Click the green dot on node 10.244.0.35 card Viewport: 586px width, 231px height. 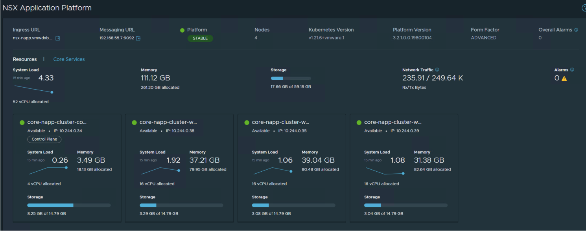tap(247, 123)
